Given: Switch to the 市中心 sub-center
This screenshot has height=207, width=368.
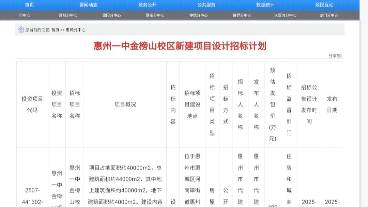Looking at the screenshot, I should point(25,15).
